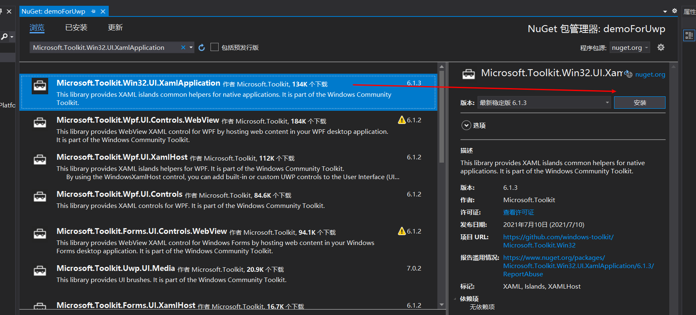
Task: Open the github.com windows-toolkit project URL
Action: tap(558, 241)
